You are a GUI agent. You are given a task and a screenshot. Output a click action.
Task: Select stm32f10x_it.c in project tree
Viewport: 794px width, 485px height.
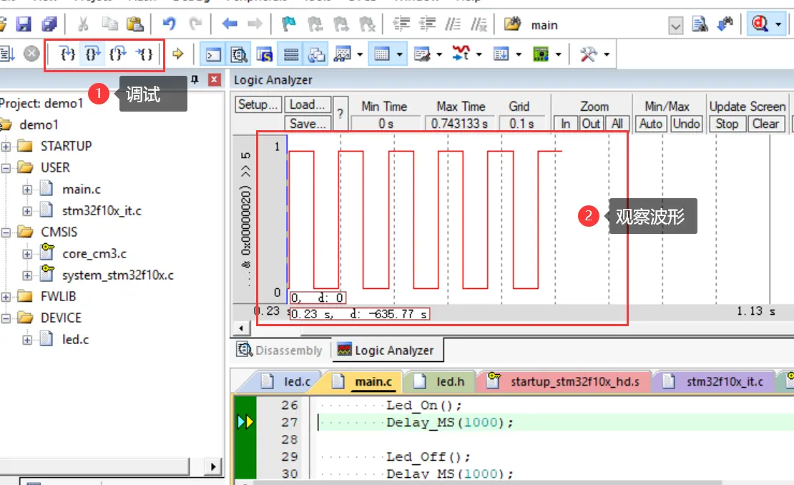click(x=102, y=211)
